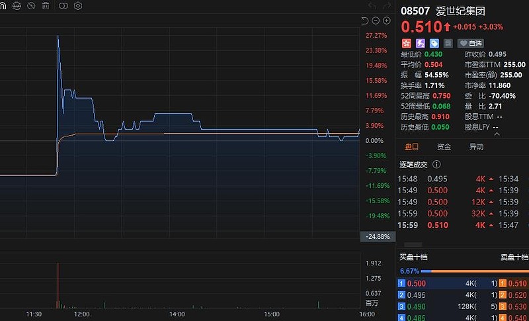Click the 27.27% price peak on chart

point(58,36)
